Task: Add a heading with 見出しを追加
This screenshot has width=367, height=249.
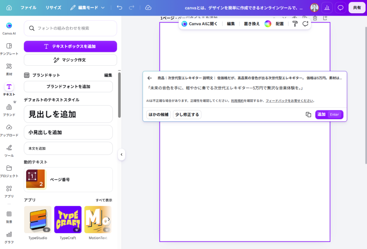Action: (68, 114)
